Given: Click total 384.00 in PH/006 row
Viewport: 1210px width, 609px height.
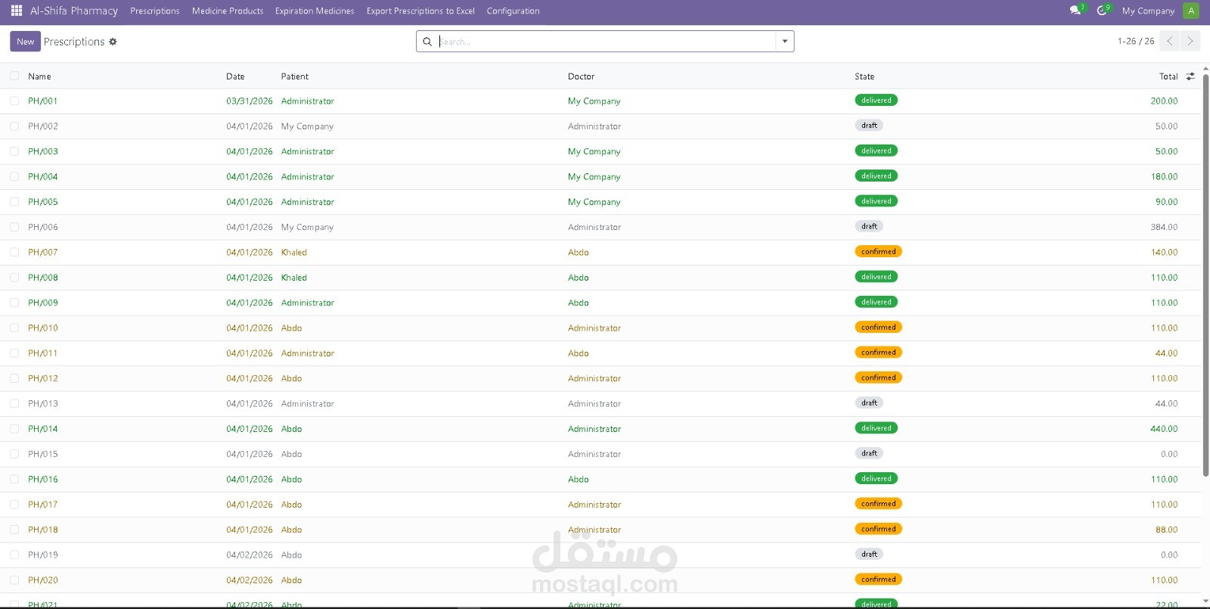Looking at the screenshot, I should click(x=1164, y=227).
